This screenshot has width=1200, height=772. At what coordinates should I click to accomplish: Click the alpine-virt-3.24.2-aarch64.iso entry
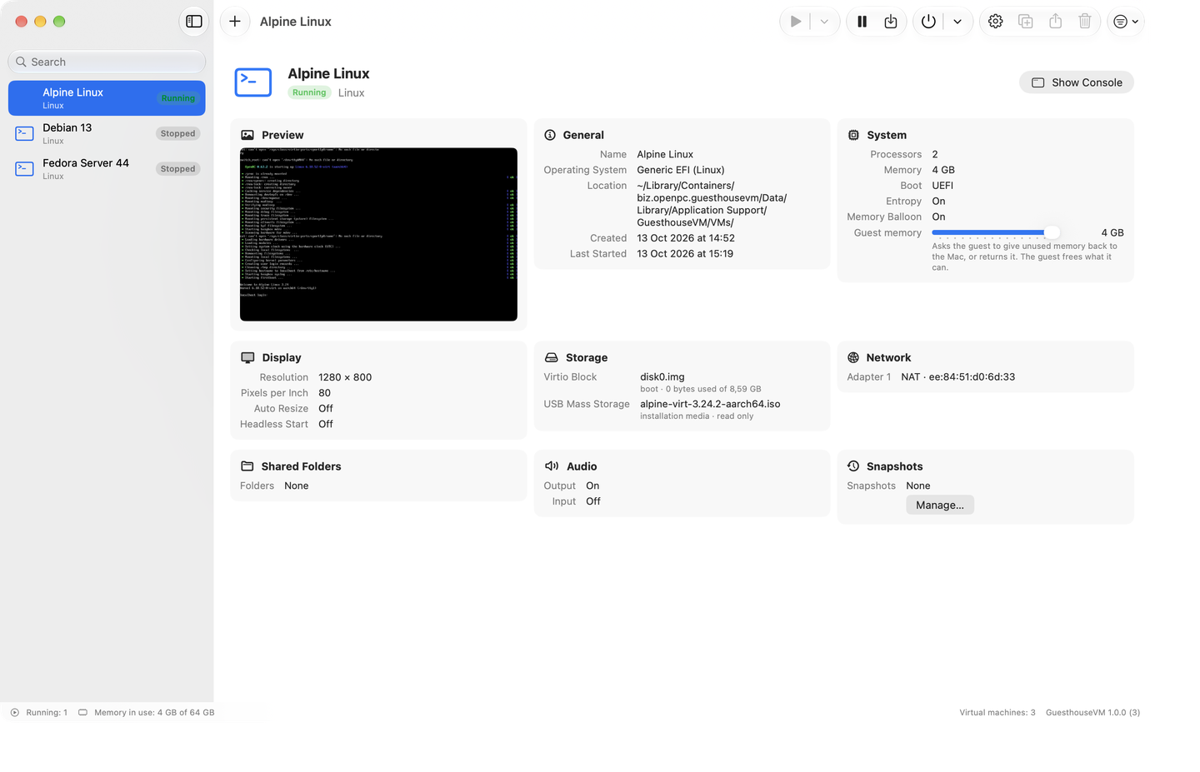[x=710, y=404]
